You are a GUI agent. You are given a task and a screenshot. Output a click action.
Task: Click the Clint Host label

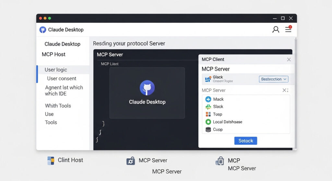pyautogui.click(x=70, y=160)
